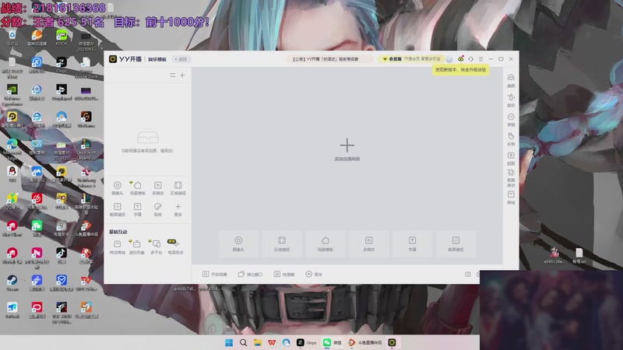Open the e980c38e image file on desktop
The width and height of the screenshot is (623, 350).
coord(554,256)
